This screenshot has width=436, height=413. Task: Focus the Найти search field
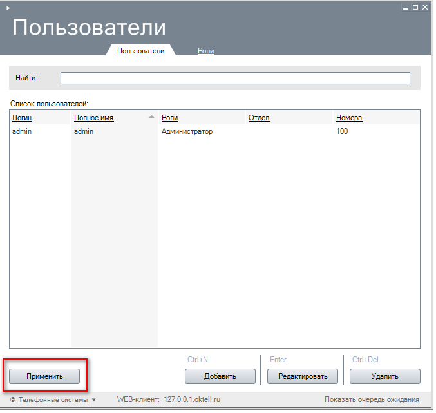[x=235, y=78]
